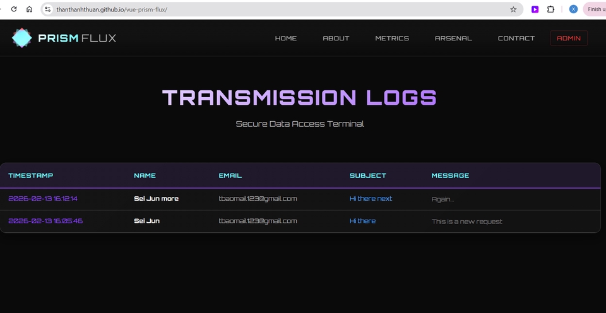Image resolution: width=606 pixels, height=313 pixels.
Task: Go to browser home page icon
Action: coord(30,9)
